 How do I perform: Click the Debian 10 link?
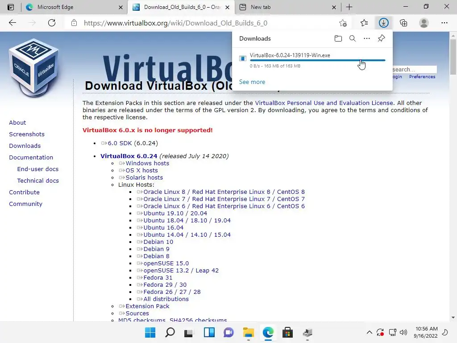click(158, 242)
